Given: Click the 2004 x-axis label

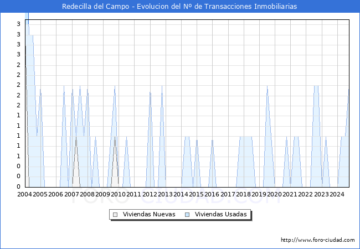Looking at the screenshot, I should click(x=24, y=194).
